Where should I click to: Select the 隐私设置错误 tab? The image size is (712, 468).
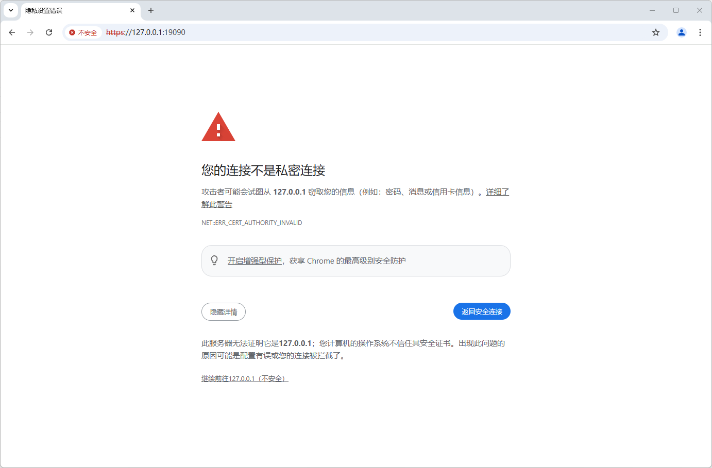pyautogui.click(x=72, y=10)
